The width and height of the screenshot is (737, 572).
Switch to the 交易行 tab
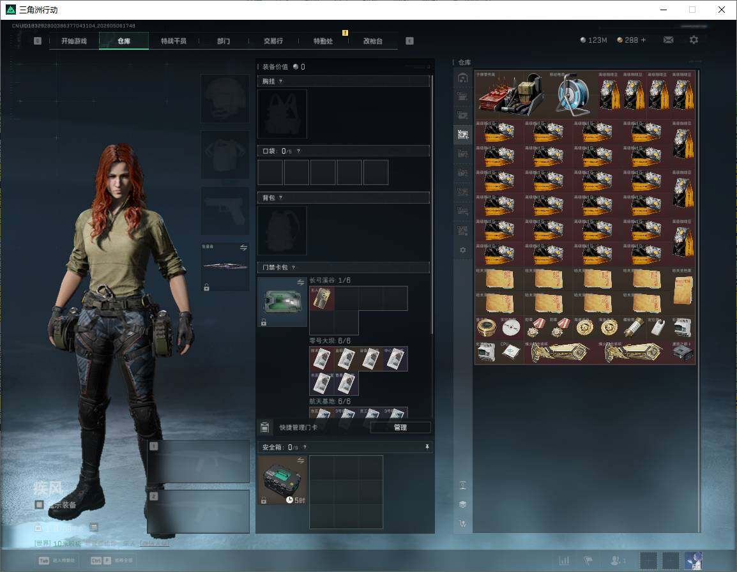coord(273,41)
